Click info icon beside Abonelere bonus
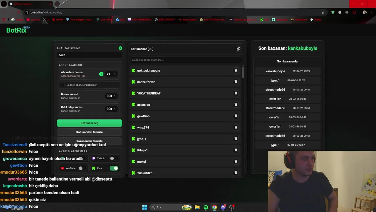The image size is (376, 212). pyautogui.click(x=101, y=74)
